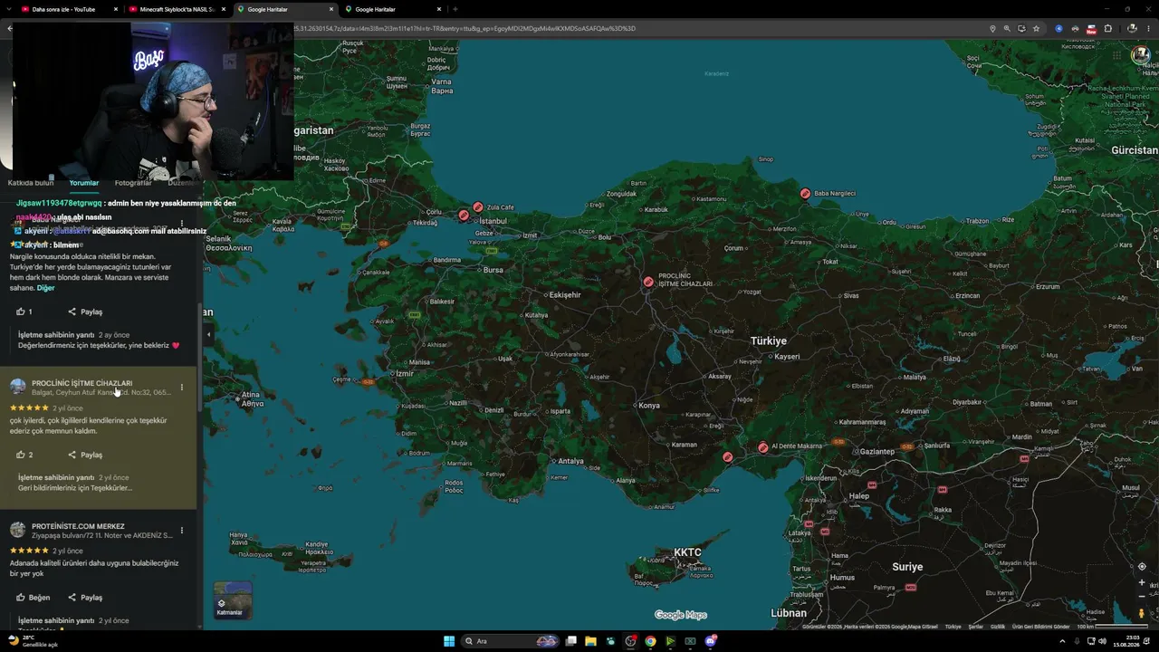Open the Google account avatar on Maps

point(1141,55)
